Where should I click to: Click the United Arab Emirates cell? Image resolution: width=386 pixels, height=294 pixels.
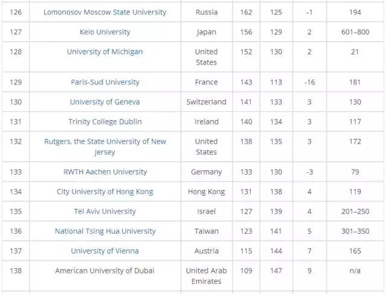(x=206, y=276)
